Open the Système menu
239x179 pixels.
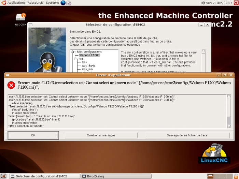click(x=52, y=3)
